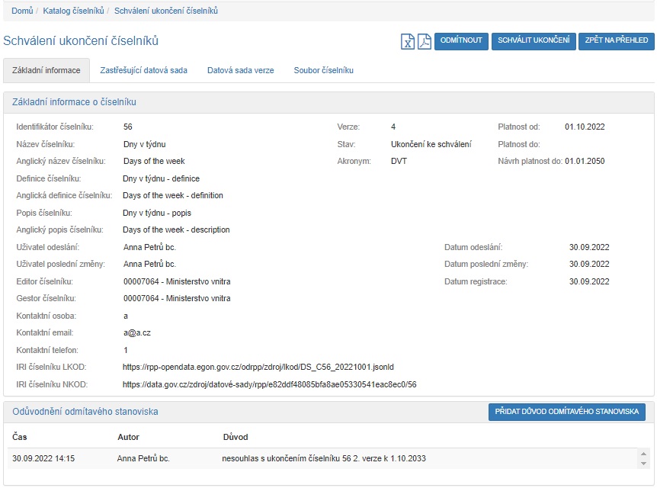Screen dimensions: 657x488
Task: Export the record to PDF
Action: 424,41
